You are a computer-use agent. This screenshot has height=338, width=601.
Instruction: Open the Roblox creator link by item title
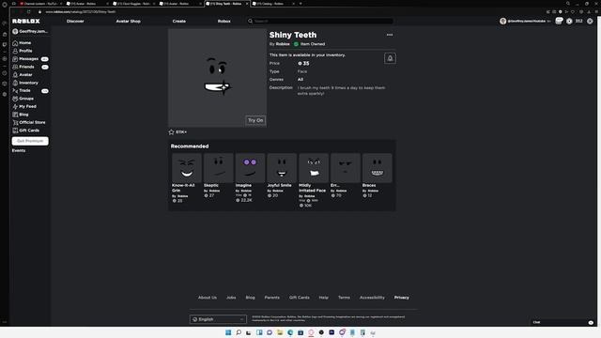click(283, 44)
